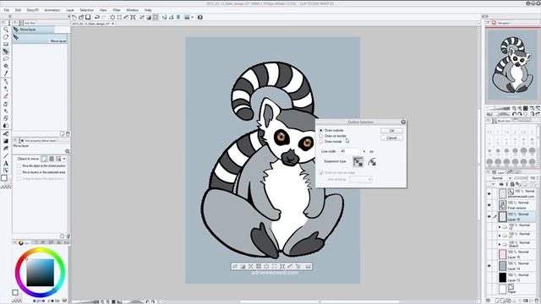This screenshot has width=541, height=304.
Task: Choose rectangular corner expansion type icon
Action: (358, 161)
